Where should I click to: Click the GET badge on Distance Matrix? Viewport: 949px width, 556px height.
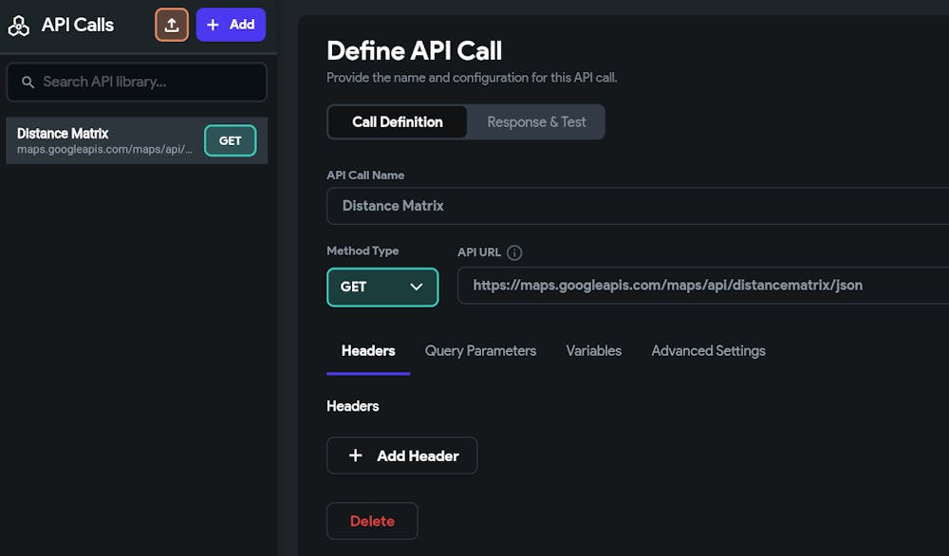click(230, 140)
